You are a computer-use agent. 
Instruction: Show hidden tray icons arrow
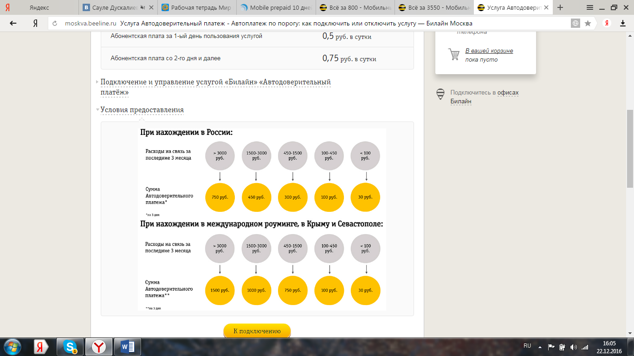point(540,347)
